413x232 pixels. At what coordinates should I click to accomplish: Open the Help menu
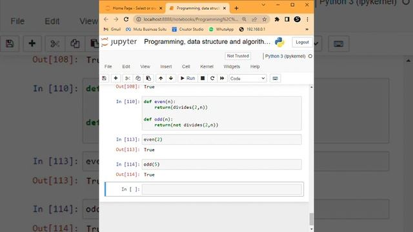pos(255,66)
